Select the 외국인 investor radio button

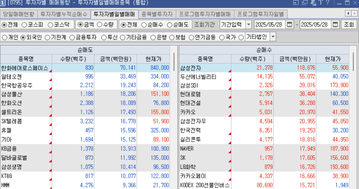[23, 38]
